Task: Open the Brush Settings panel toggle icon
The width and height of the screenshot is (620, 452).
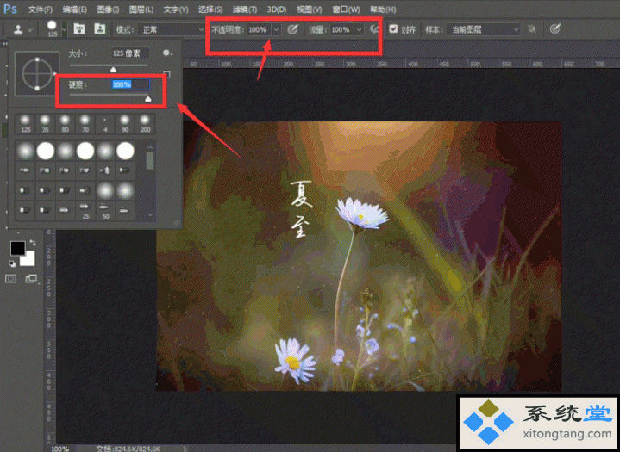Action: pyautogui.click(x=79, y=29)
